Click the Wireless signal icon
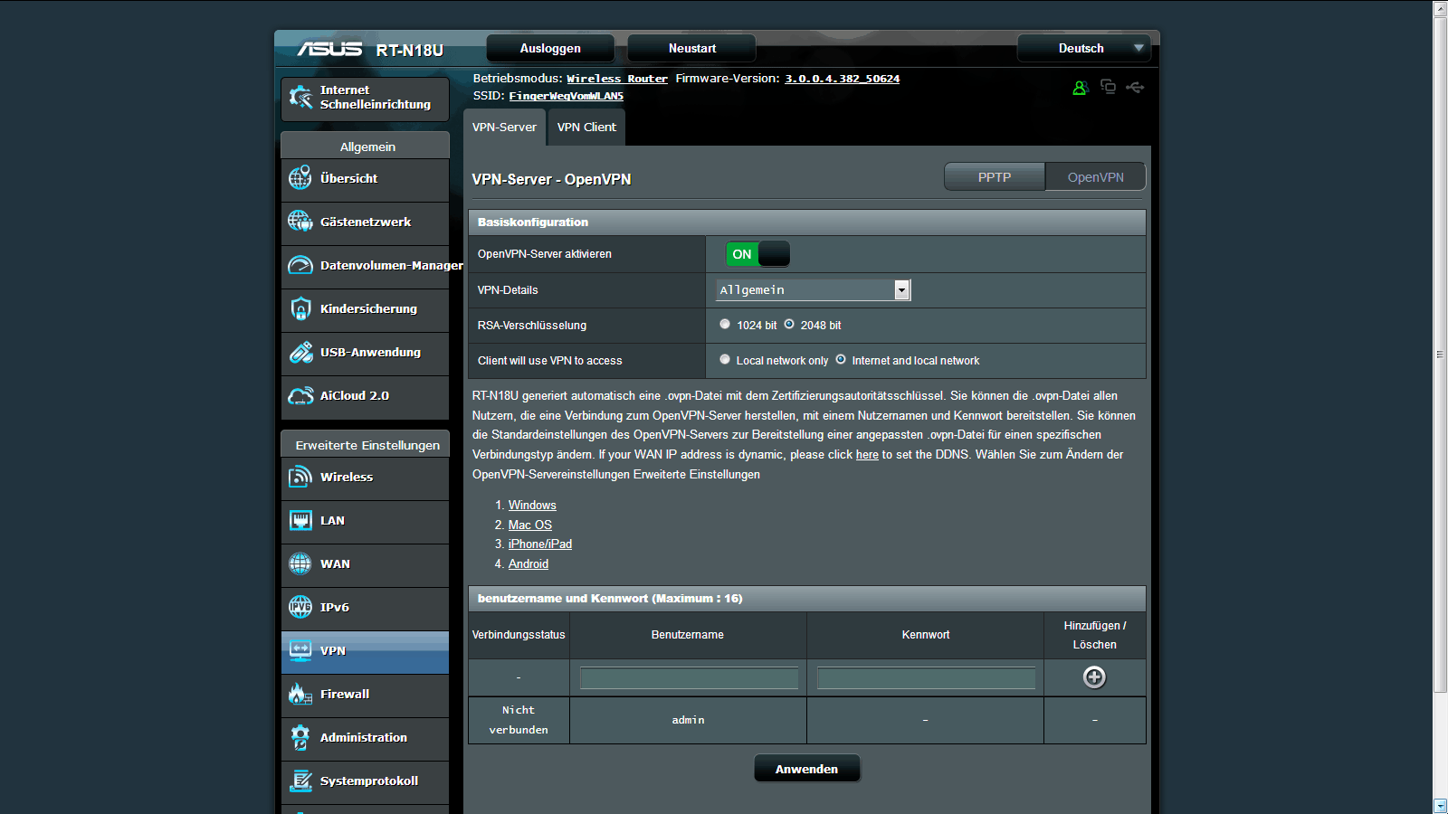Screen dimensions: 1448x814 click(300, 477)
